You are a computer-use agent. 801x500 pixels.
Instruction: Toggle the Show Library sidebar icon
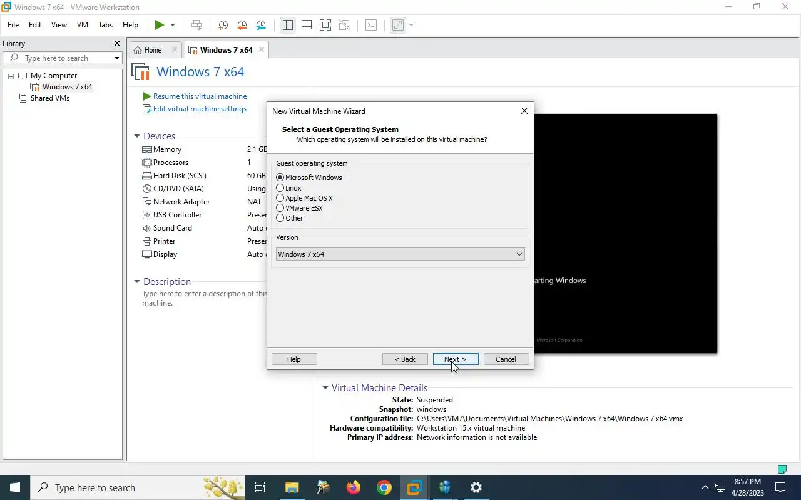click(288, 25)
